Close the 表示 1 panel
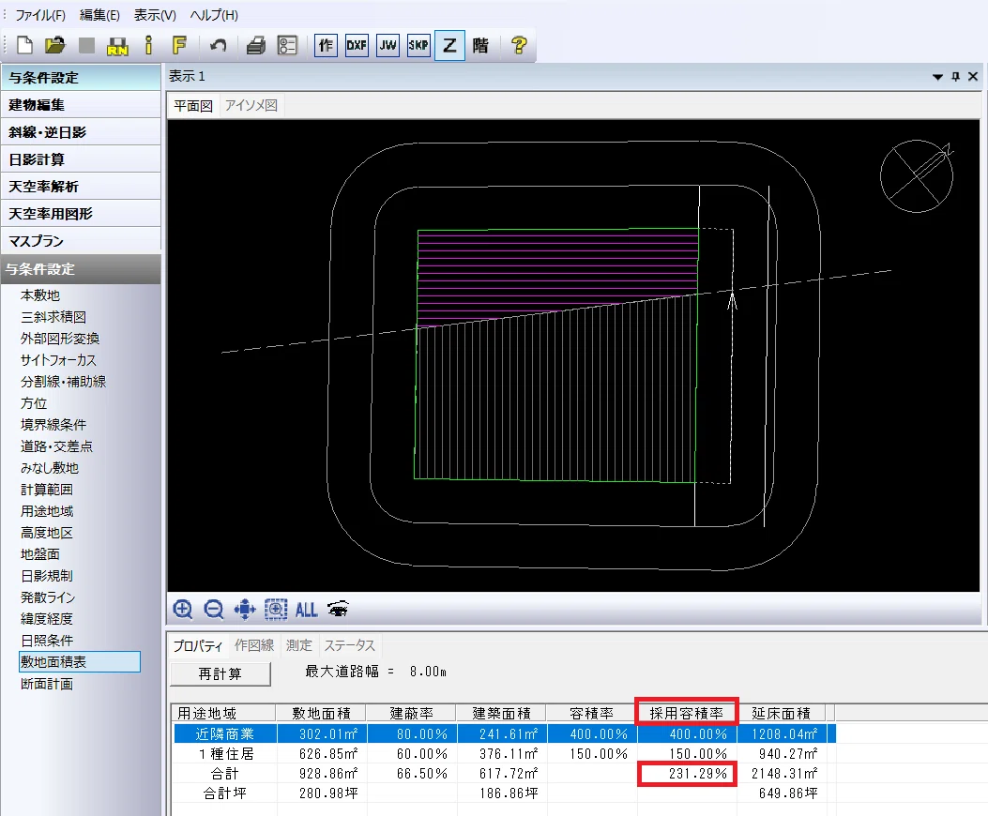The width and height of the screenshot is (988, 816). [x=974, y=76]
